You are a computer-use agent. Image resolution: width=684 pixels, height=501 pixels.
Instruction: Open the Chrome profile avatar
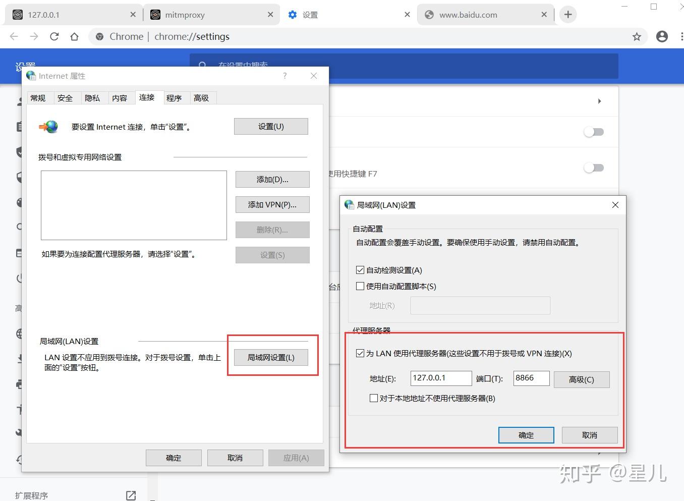click(x=662, y=36)
